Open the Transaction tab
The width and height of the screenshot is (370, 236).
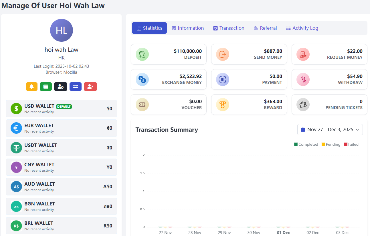(229, 28)
